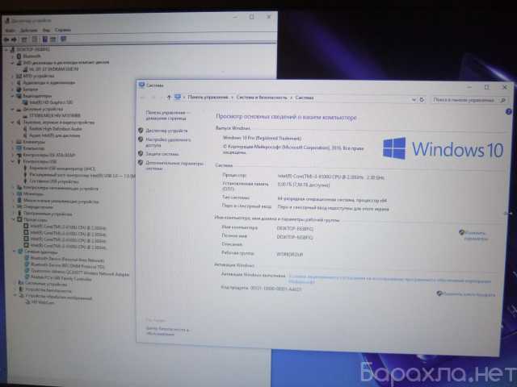Collapse the Контроллеры USB category
Viewport: 517px width, 387px height.
13,161
